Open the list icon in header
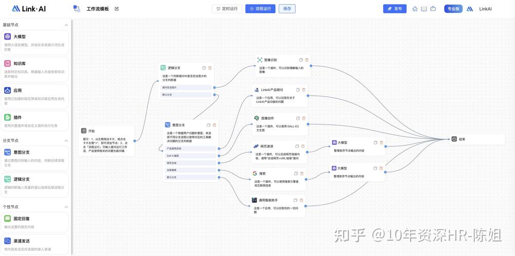The width and height of the screenshot is (515, 256). pos(424,9)
